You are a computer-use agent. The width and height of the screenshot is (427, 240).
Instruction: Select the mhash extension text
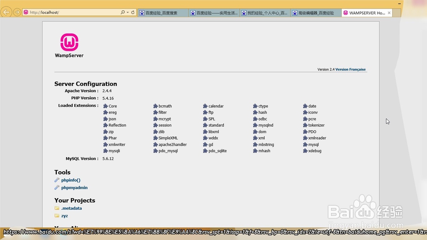pyautogui.click(x=264, y=151)
